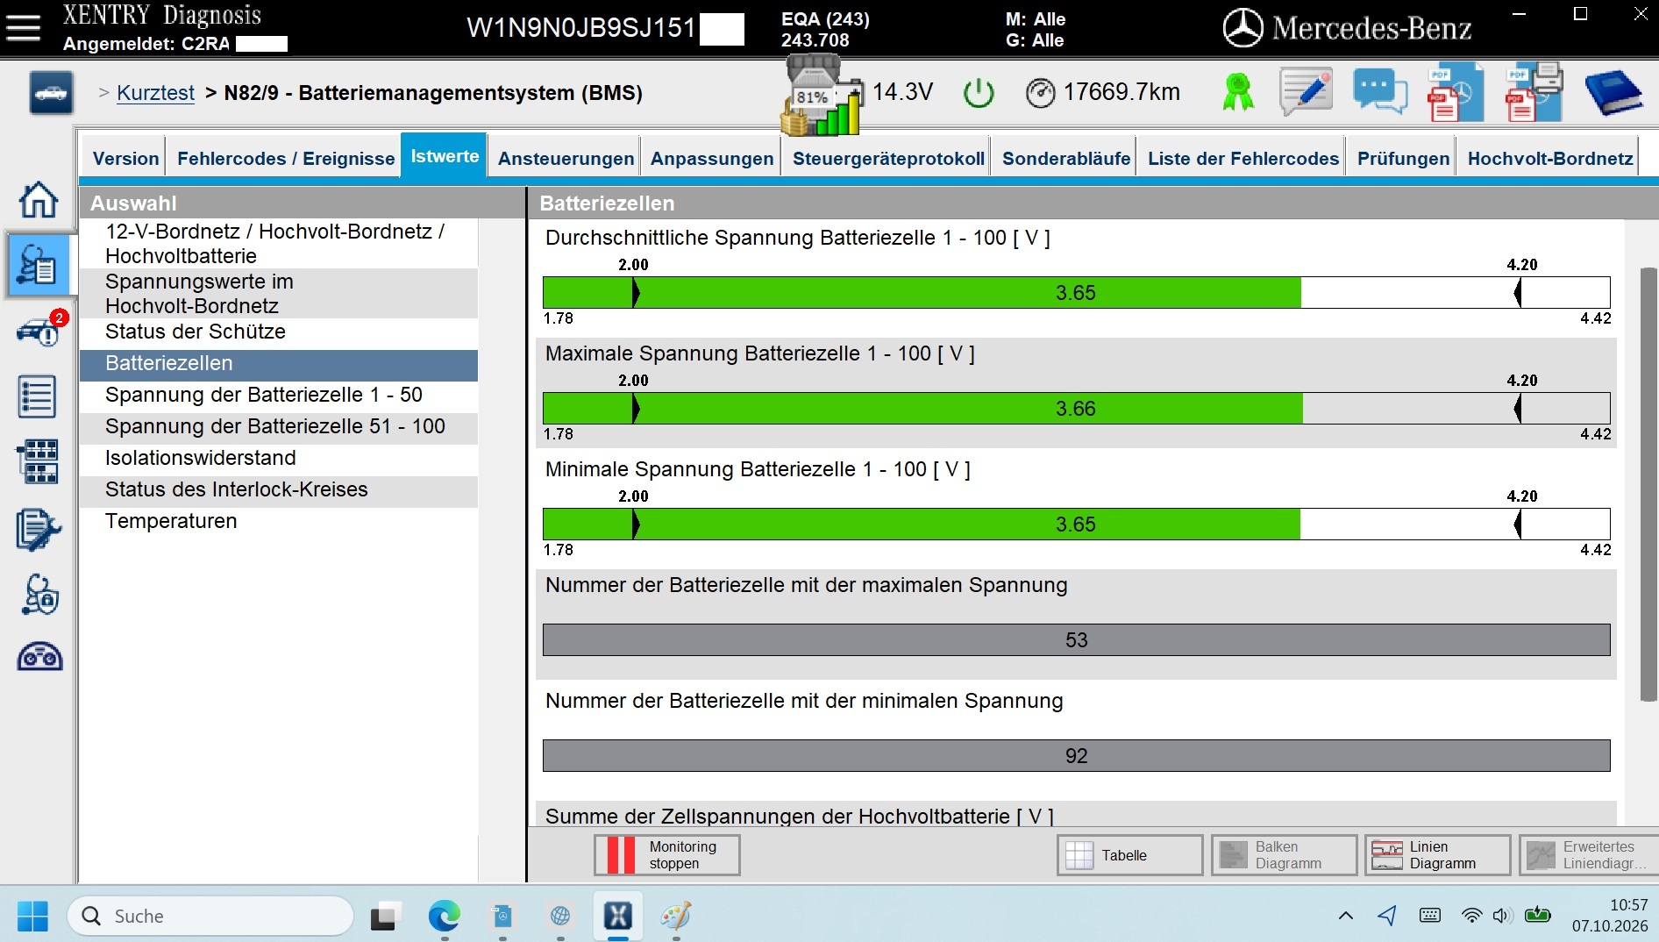The width and height of the screenshot is (1659, 942).
Task: Open Windows Start menu
Action: click(x=33, y=916)
